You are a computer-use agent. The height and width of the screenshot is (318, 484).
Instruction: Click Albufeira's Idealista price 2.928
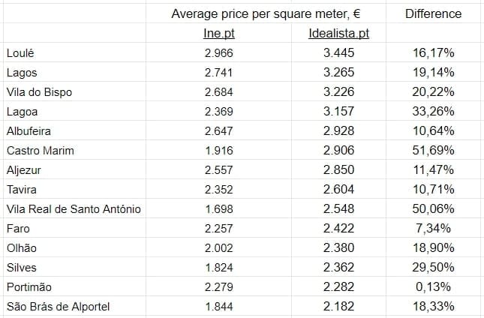point(338,131)
